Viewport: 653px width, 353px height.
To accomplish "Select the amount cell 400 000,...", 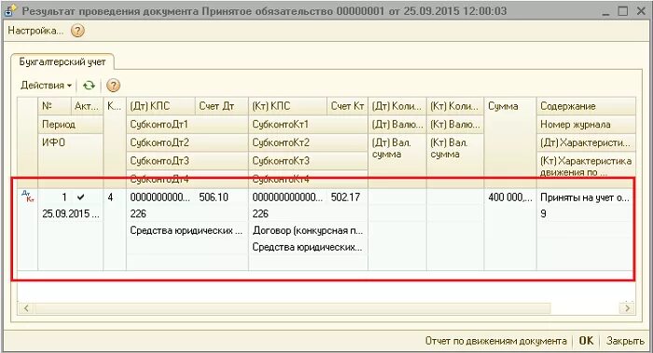I will pyautogui.click(x=509, y=197).
